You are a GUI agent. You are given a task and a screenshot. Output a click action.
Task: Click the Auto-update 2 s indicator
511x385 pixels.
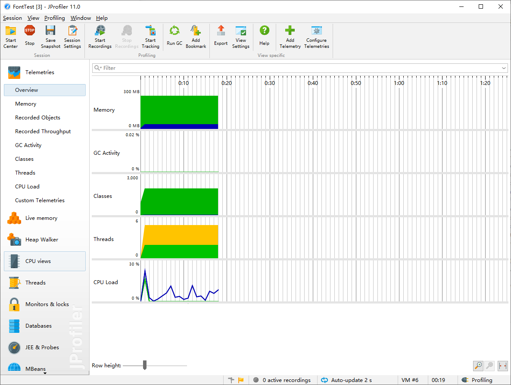coord(346,380)
